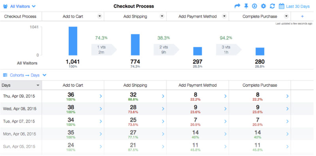The width and height of the screenshot is (316, 156).
Task: Click the download circle icon
Action: (254, 6)
